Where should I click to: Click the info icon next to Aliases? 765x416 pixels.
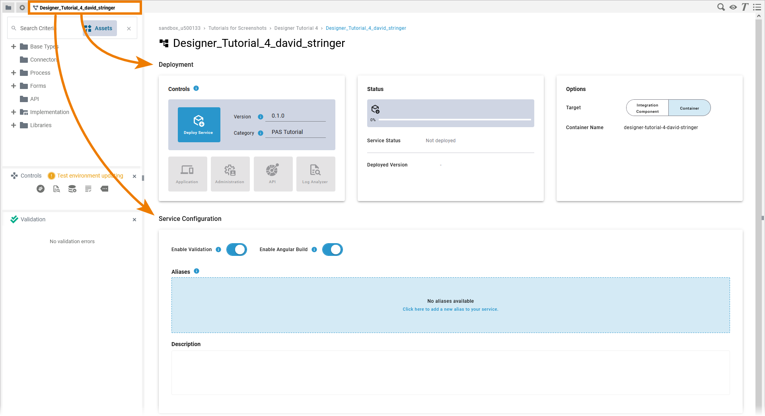197,271
